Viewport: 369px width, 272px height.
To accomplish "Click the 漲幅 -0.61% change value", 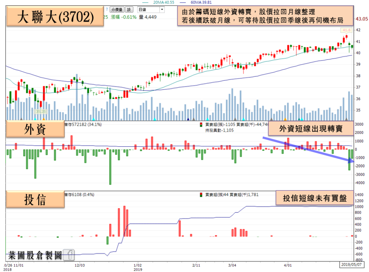I will pos(124,17).
